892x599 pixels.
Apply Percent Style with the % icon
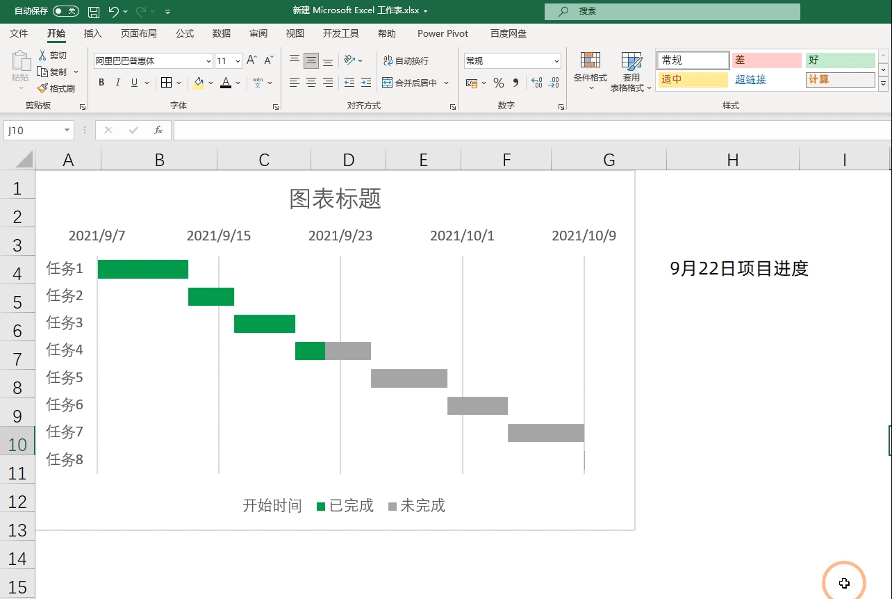pyautogui.click(x=499, y=83)
